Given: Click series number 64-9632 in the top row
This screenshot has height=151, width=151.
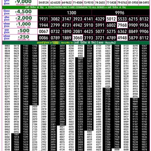Looking at the screenshot, I should pyautogui.click(x=67, y=3).
